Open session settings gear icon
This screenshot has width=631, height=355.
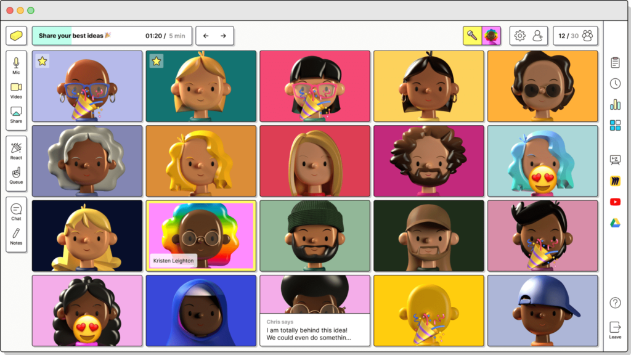[x=519, y=36]
